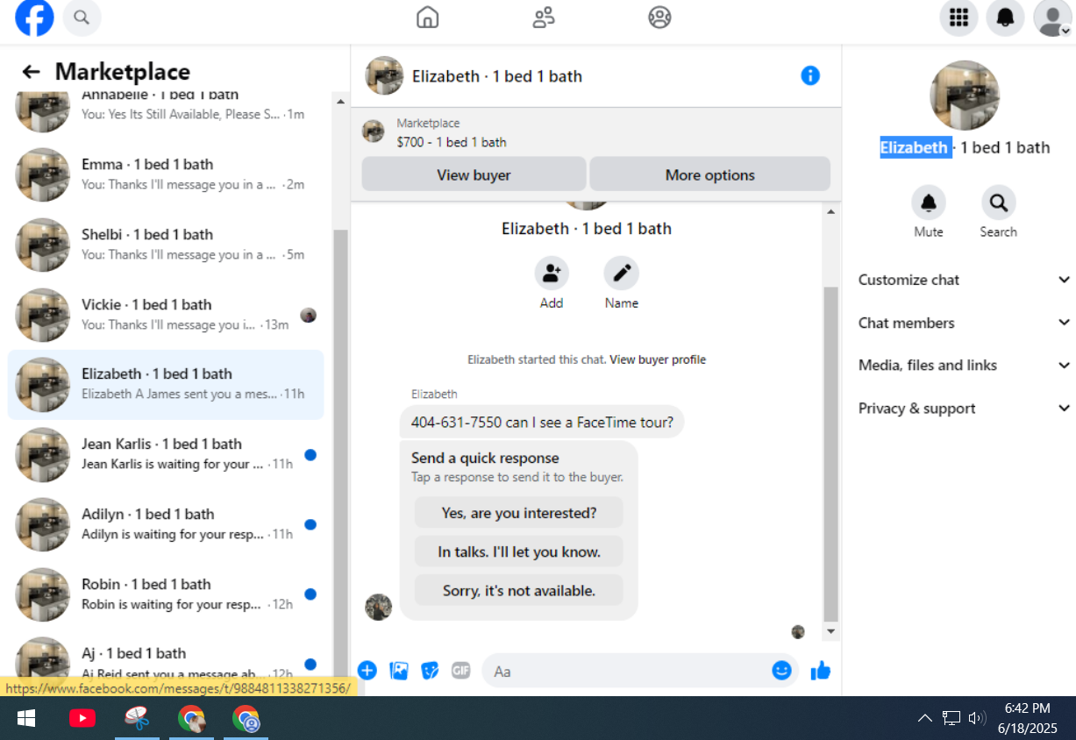Open the Facebook search icon
The height and width of the screenshot is (740, 1076).
pyautogui.click(x=82, y=18)
